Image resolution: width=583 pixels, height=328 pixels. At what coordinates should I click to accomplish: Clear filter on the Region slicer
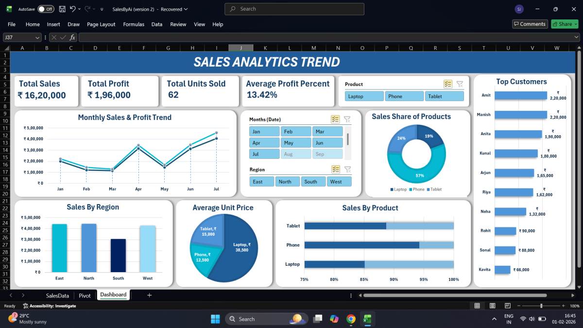[347, 170]
